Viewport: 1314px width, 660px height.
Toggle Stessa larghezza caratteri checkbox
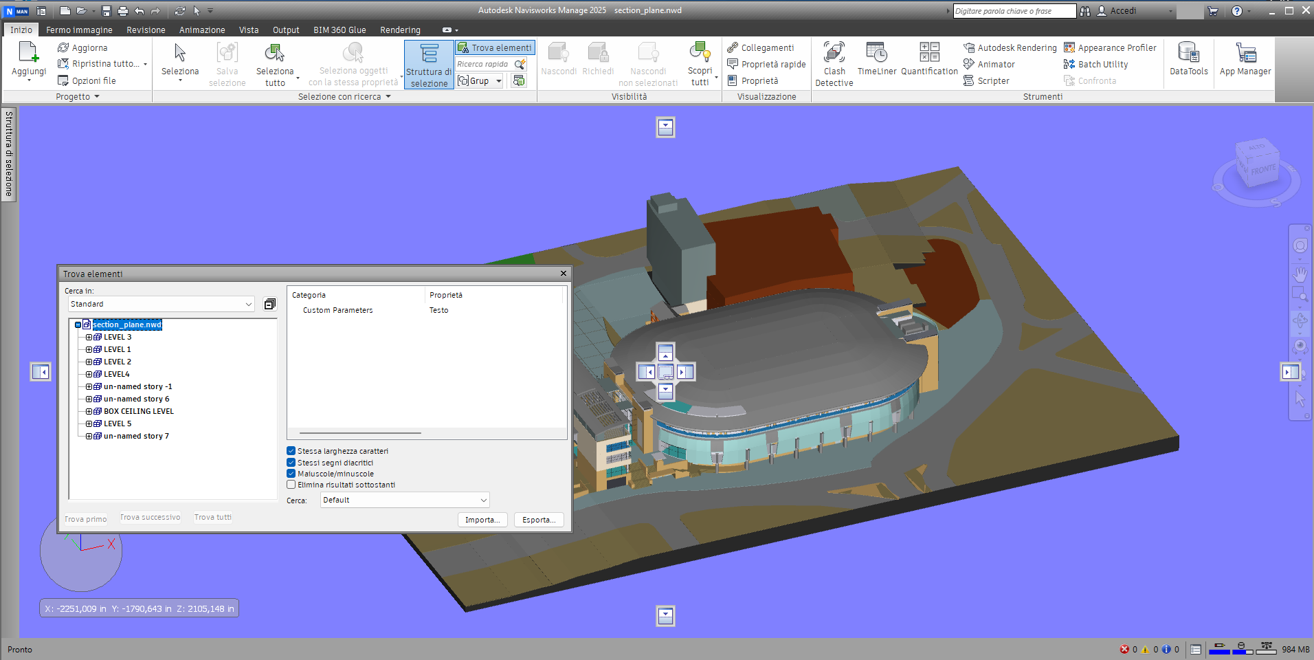(291, 451)
